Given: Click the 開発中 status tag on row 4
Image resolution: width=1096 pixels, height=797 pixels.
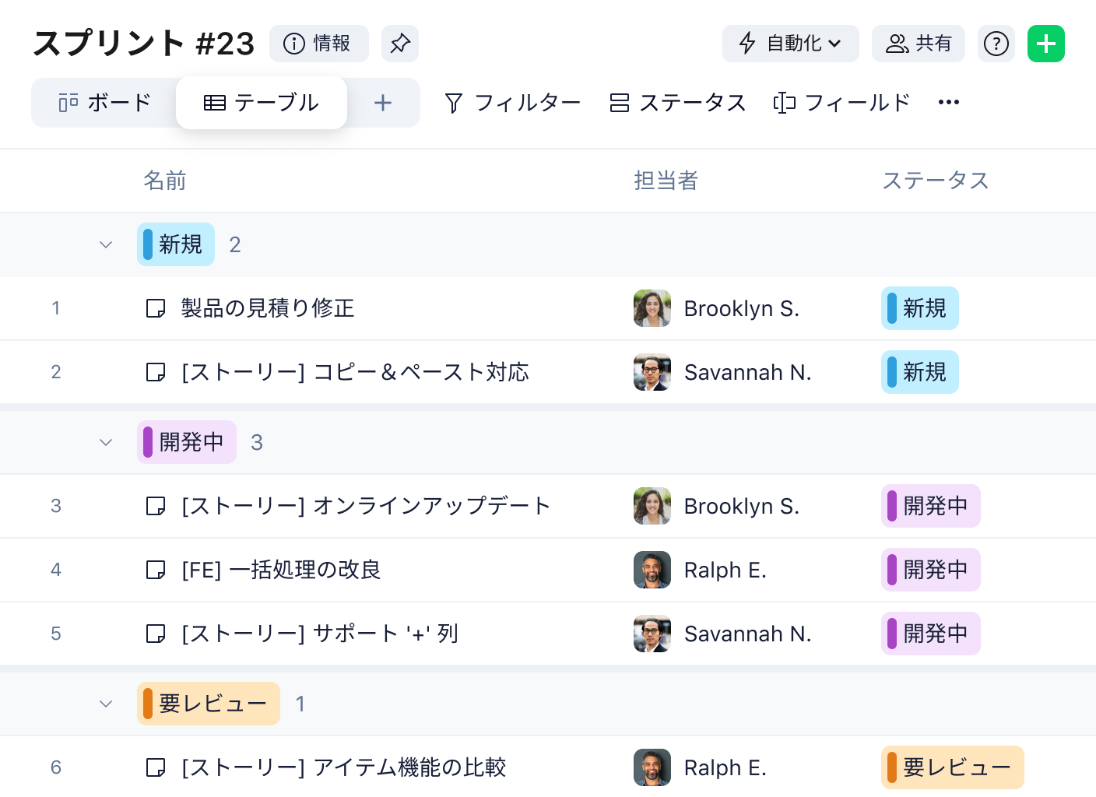Looking at the screenshot, I should pos(930,570).
